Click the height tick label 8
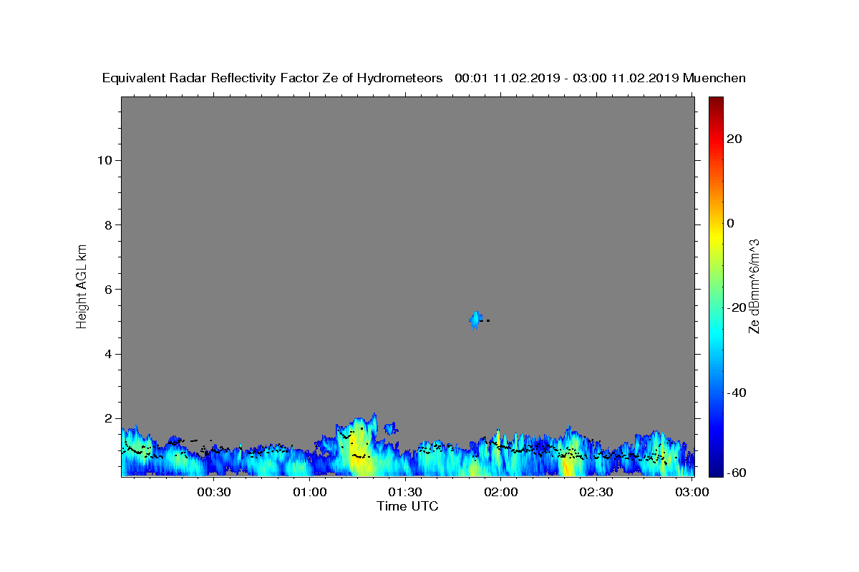Screen dimensions: 859x572 [110, 225]
